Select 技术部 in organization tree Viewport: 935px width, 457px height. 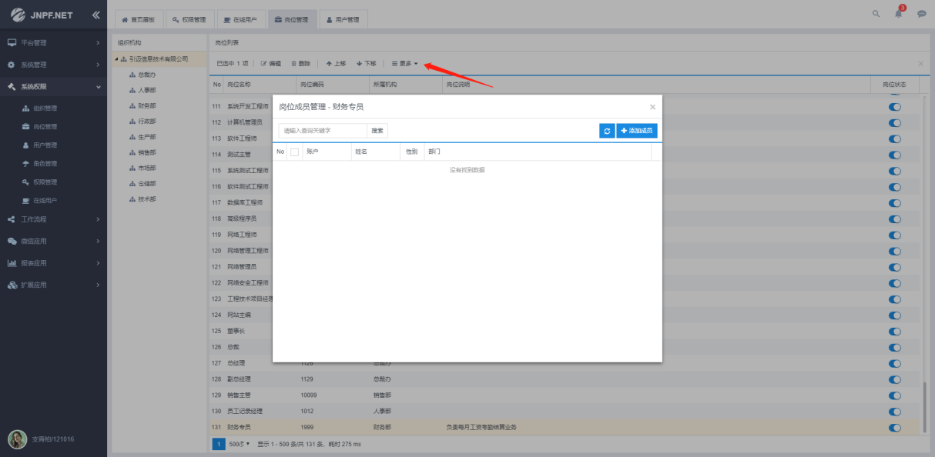point(146,199)
